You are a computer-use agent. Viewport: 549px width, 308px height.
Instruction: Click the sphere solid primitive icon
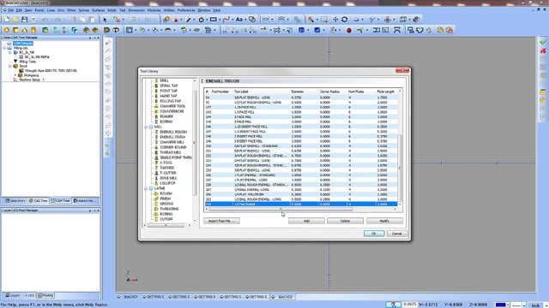6,30
